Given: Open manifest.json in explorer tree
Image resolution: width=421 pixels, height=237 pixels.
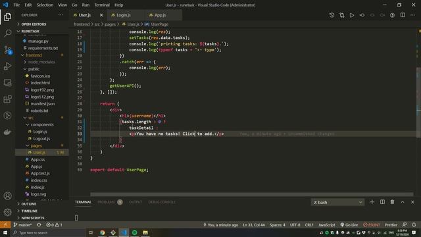Looking at the screenshot, I should (x=43, y=104).
